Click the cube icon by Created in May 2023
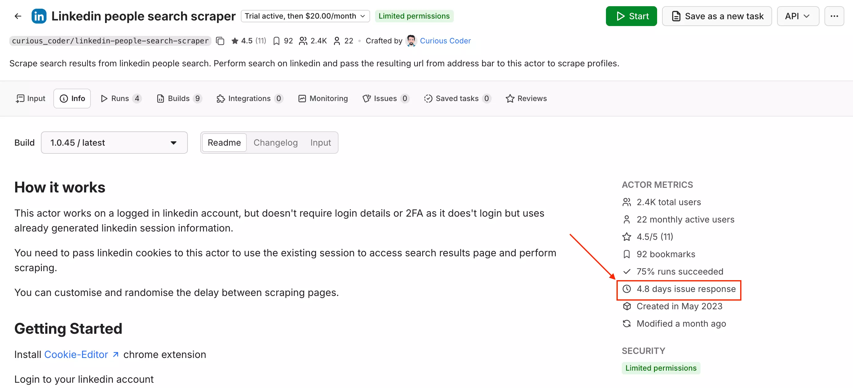The image size is (853, 388). coord(626,306)
